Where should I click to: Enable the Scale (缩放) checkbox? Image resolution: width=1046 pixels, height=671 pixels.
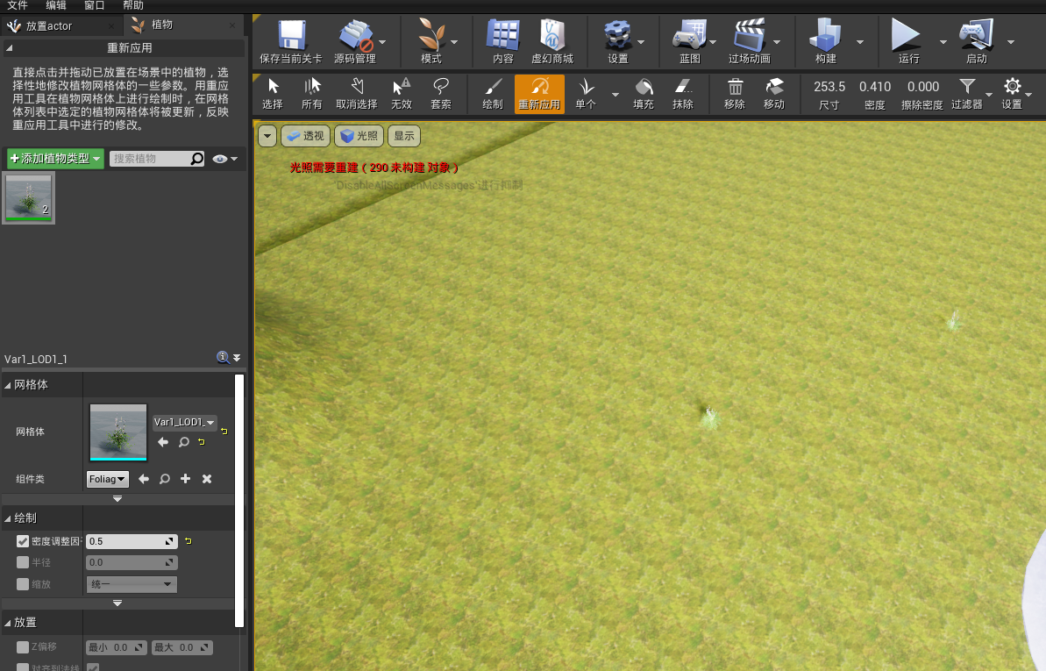(23, 584)
